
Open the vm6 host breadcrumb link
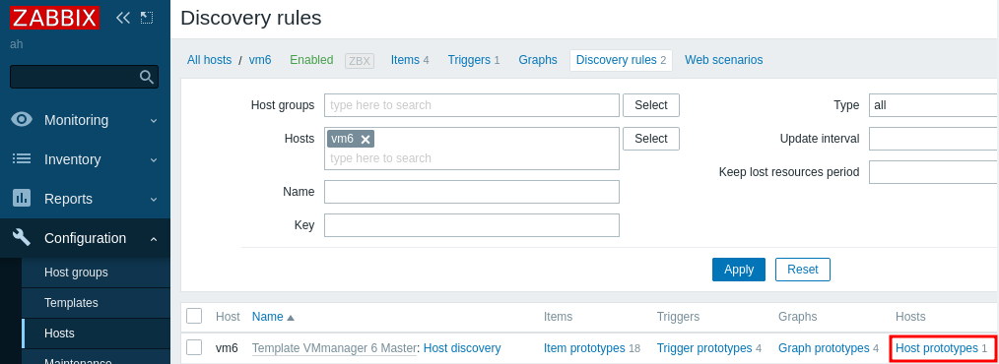pyautogui.click(x=260, y=60)
